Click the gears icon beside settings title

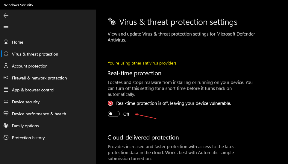click(x=112, y=22)
